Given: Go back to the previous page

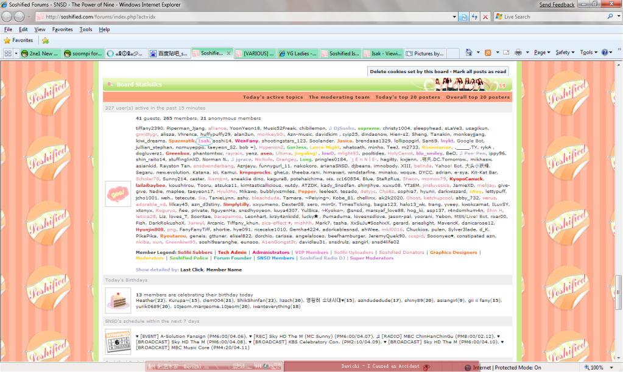Looking at the screenshot, I should 7,16.
